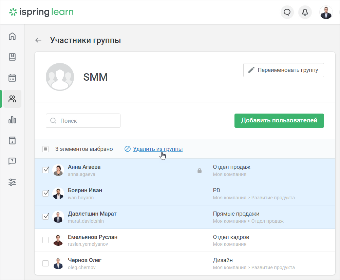Open the course catalog book icon
340x280 pixels.
pos(12,57)
